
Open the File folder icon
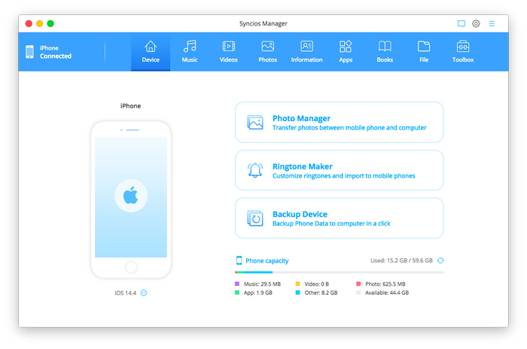[424, 47]
